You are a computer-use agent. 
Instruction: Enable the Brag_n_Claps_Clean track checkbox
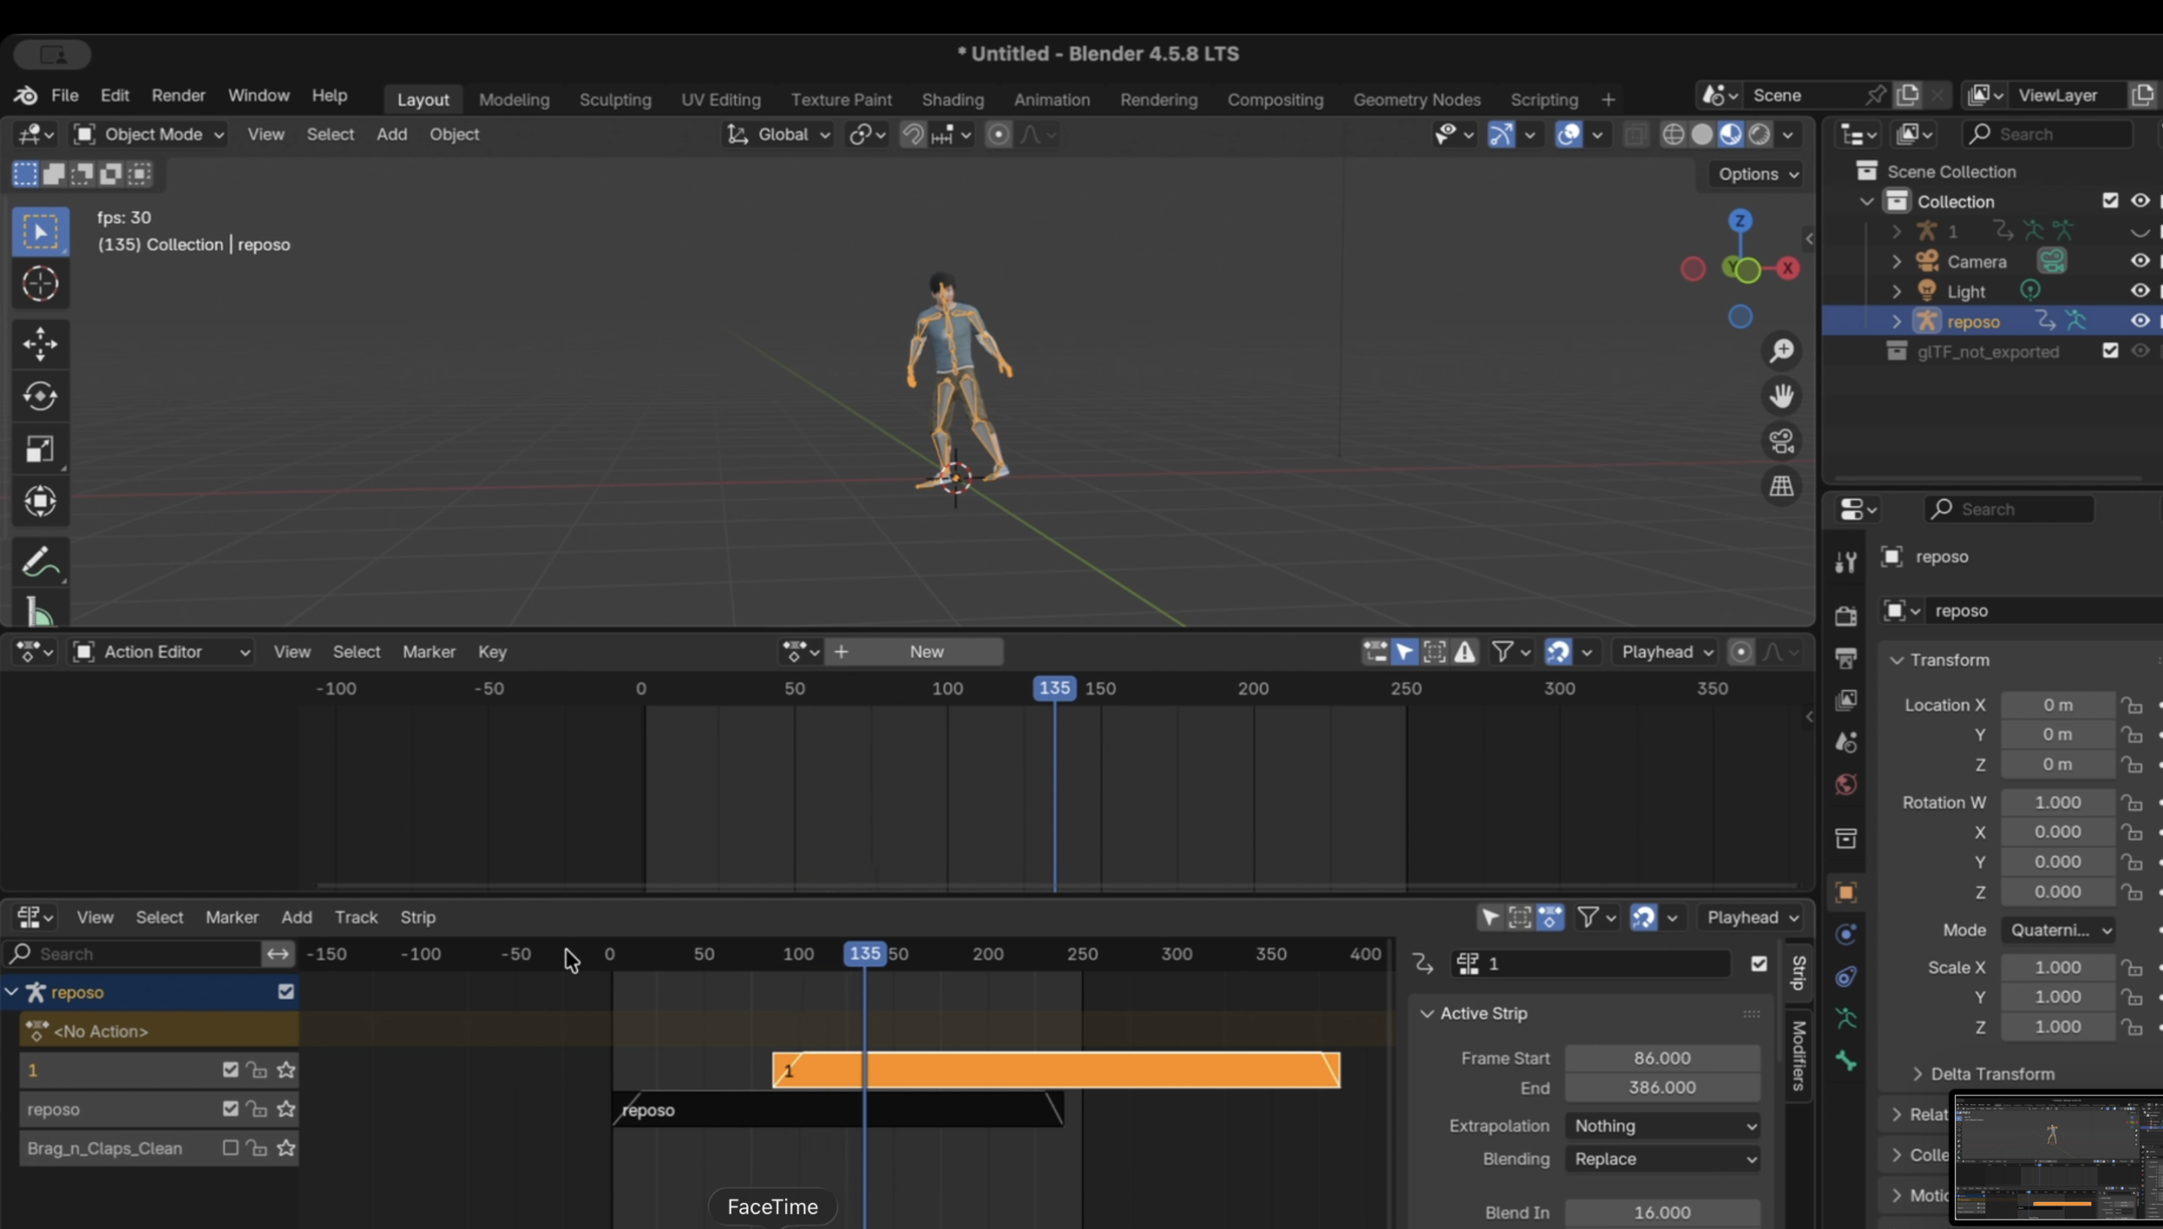230,1148
